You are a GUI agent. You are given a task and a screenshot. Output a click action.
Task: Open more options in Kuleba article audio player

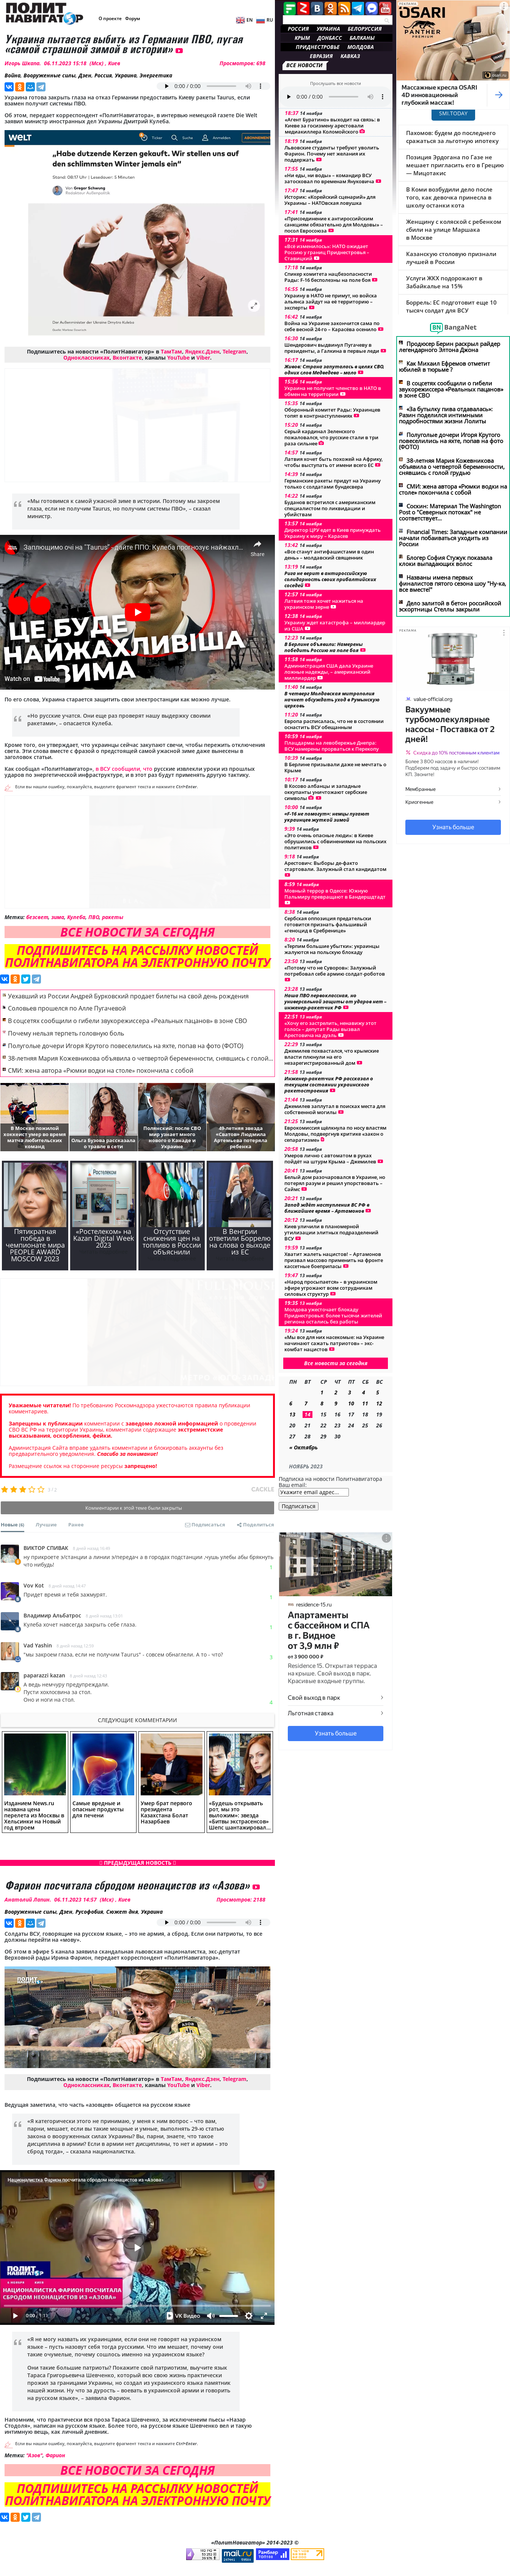261,86
